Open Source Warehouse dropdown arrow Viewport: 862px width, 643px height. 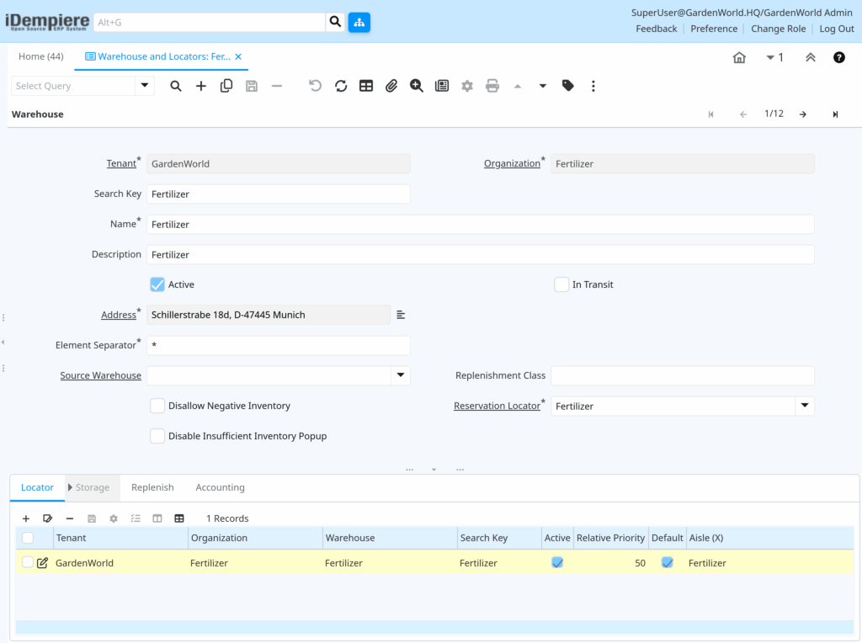400,375
